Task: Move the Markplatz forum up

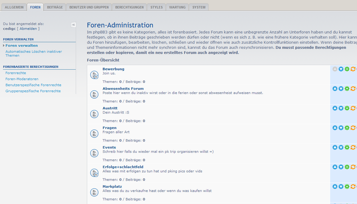Action: pyautogui.click(x=335, y=187)
